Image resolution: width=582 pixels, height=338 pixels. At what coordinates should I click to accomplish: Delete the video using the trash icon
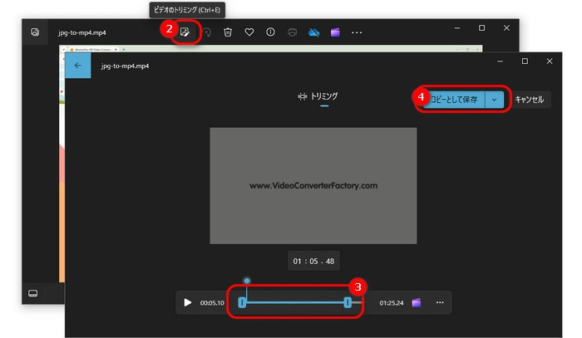tap(228, 32)
